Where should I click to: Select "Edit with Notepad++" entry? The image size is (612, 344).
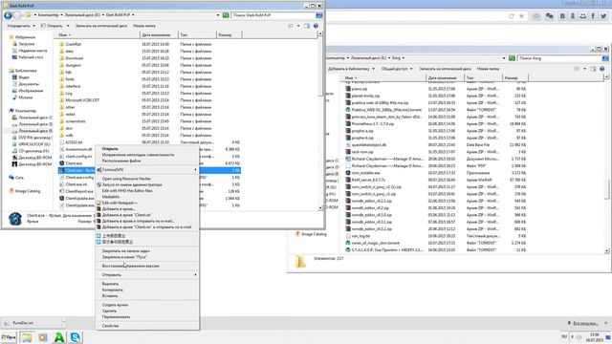[120, 203]
